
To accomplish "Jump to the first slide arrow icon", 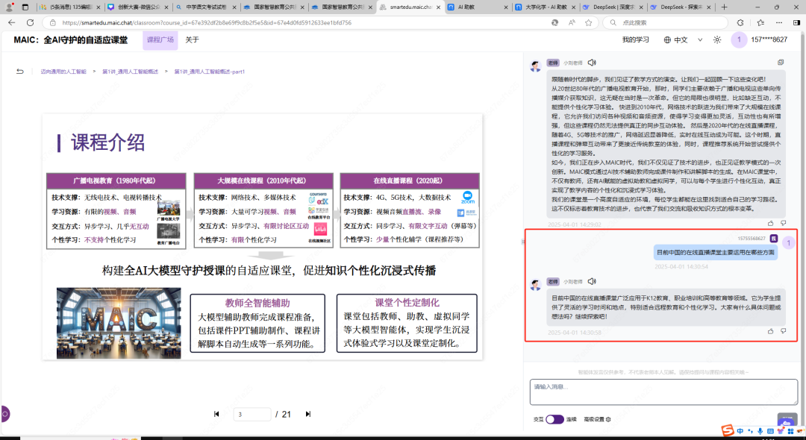I will coord(216,414).
